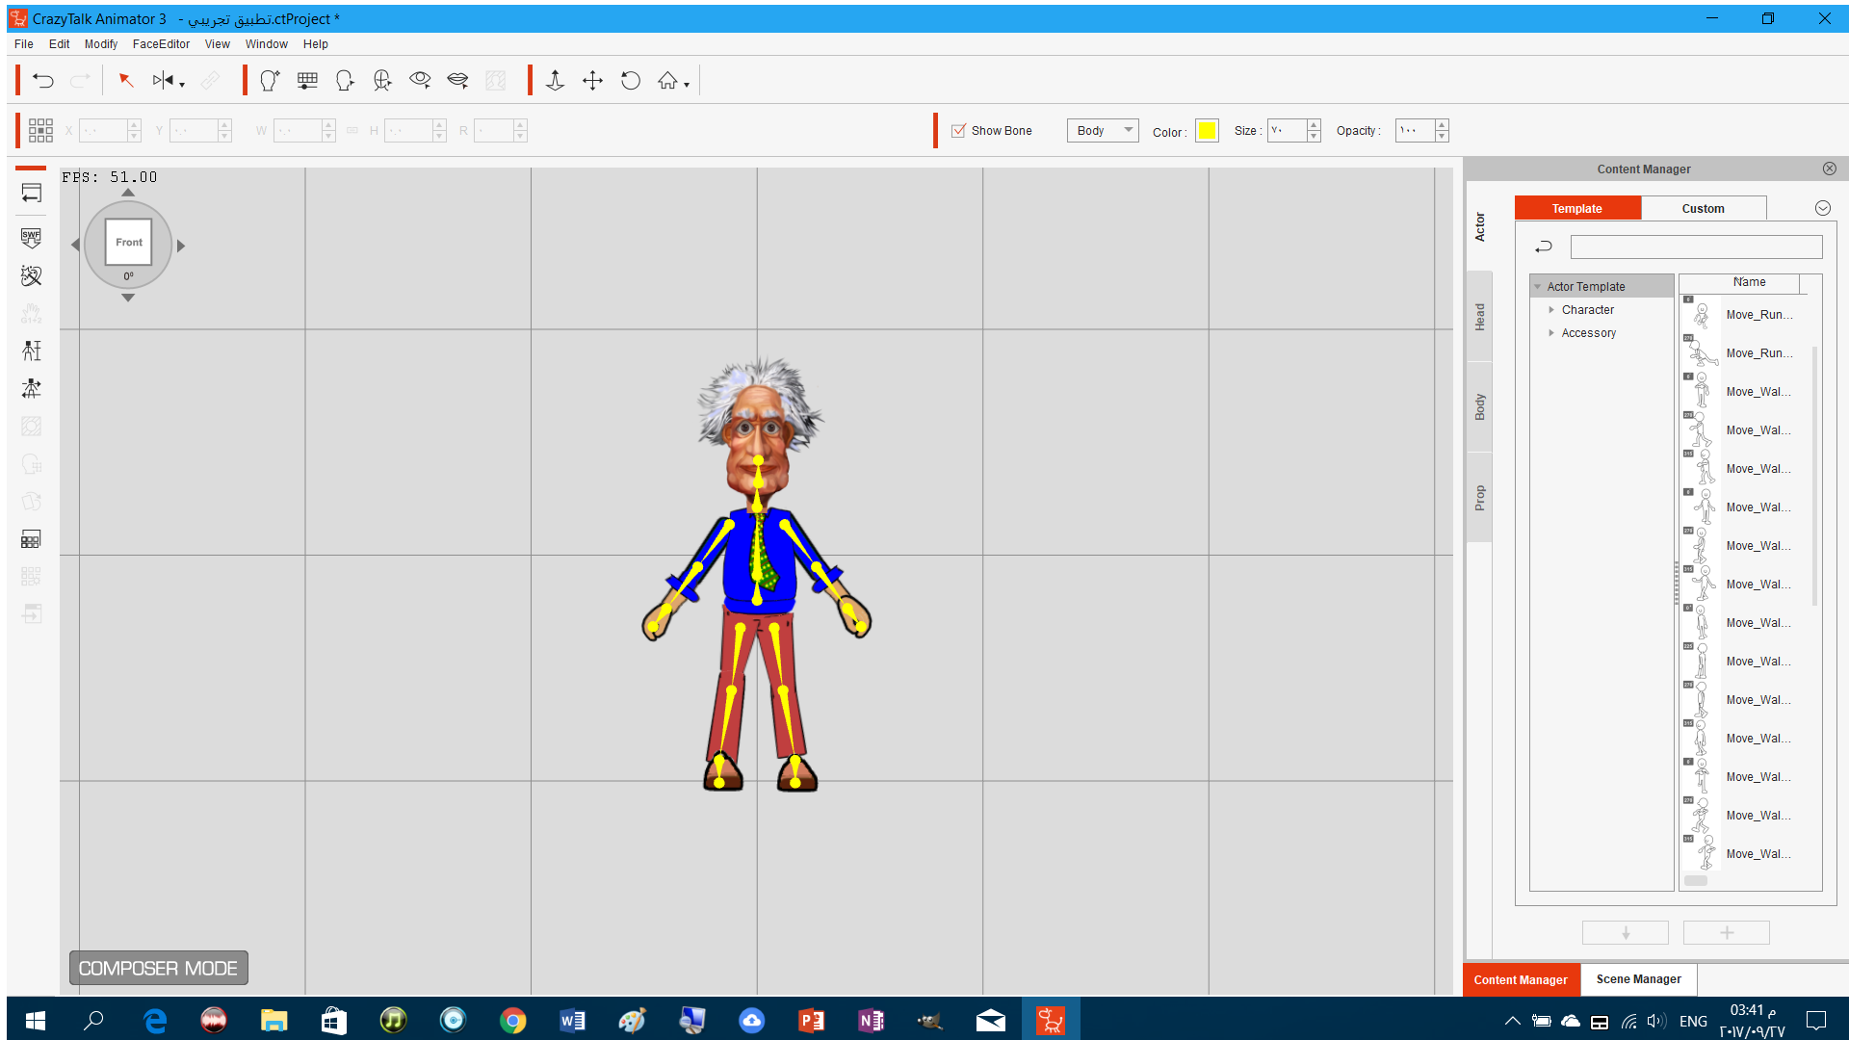Switch to the Custom tab
Viewport: 1849px width, 1040px height.
[1704, 208]
